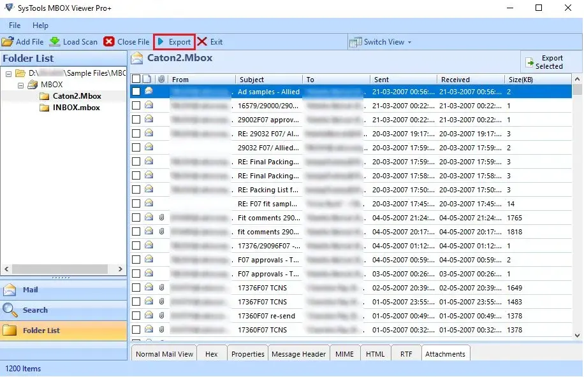The image size is (584, 377).
Task: Click the SysTools app icon in title bar
Action: 9,8
